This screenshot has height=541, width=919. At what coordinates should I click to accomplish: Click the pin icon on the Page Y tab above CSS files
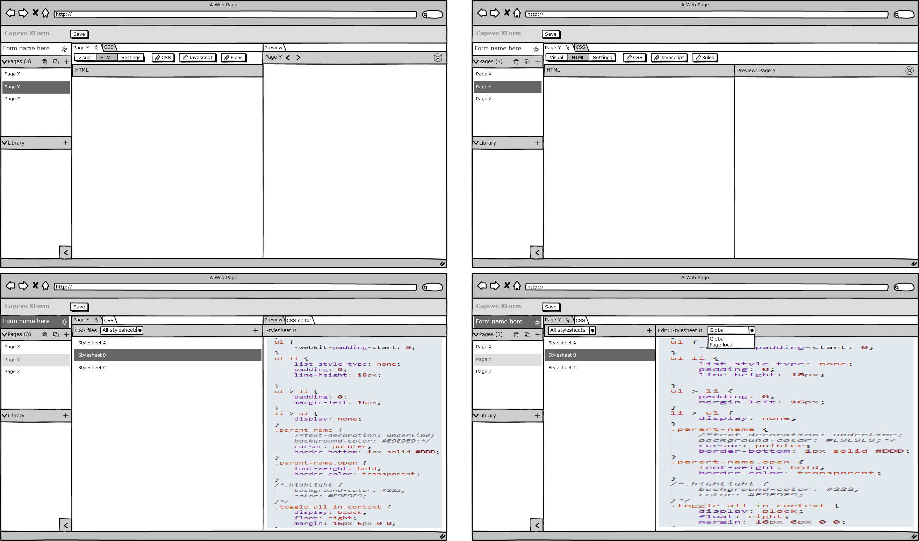[96, 320]
